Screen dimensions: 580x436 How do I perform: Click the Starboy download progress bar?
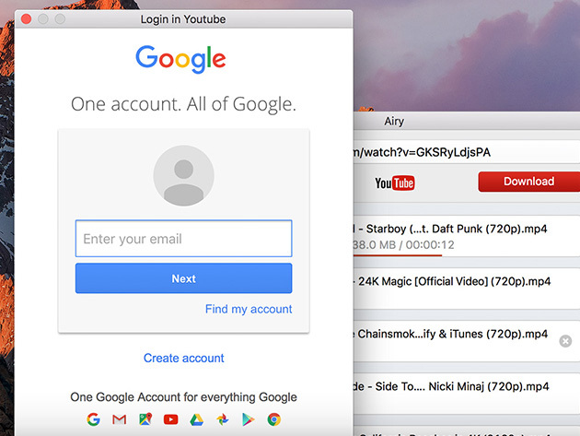coord(398,255)
